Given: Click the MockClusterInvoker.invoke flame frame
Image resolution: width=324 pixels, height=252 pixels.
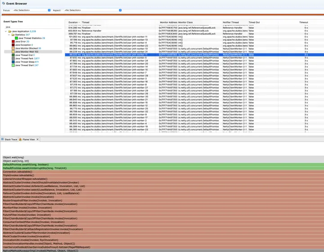Looking at the screenshot, I should coord(163,236).
